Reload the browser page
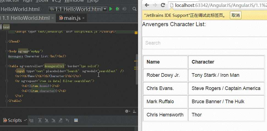The height and width of the screenshot is (131, 267). coord(163,5)
